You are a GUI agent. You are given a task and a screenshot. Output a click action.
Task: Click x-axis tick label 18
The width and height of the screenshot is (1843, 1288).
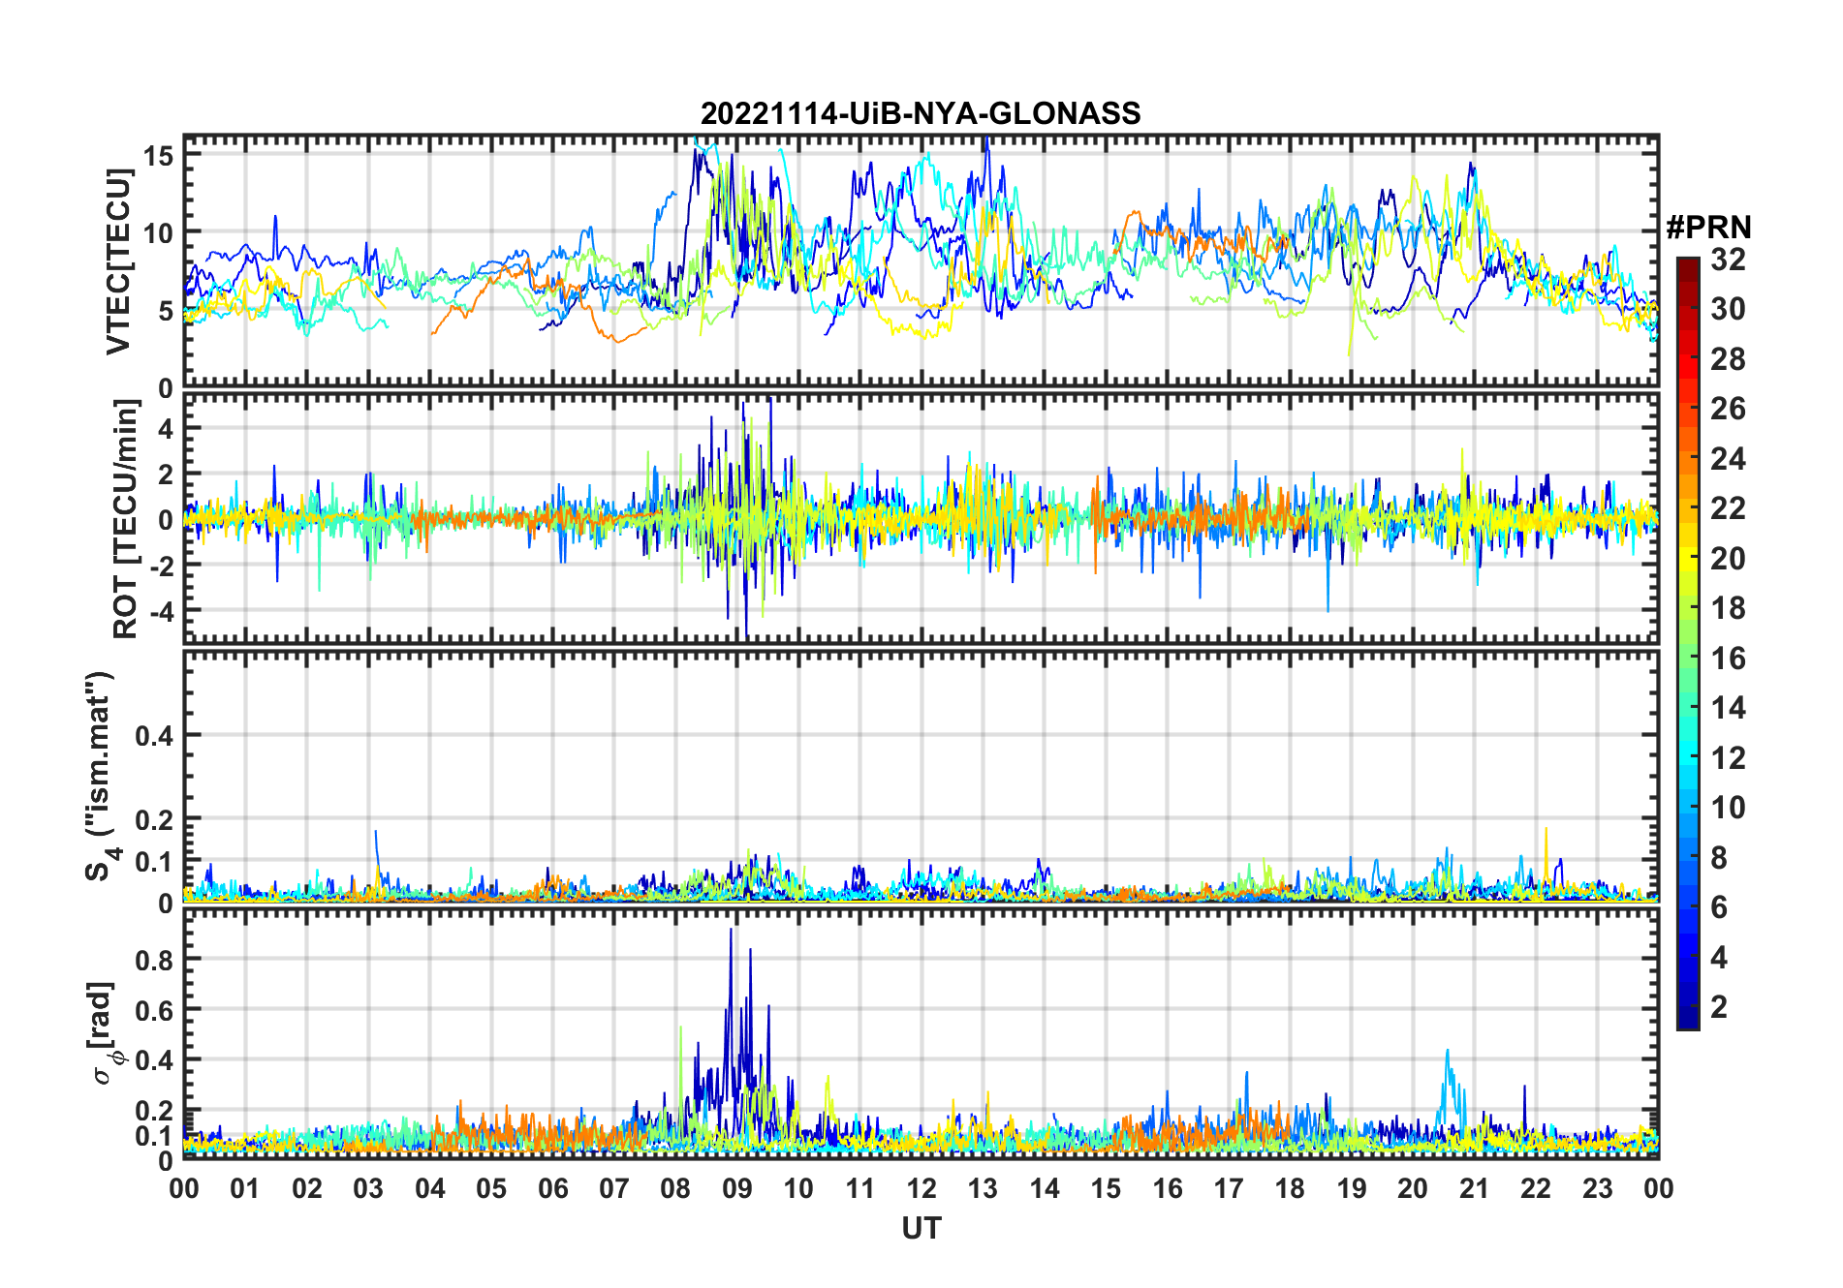tap(1290, 1188)
